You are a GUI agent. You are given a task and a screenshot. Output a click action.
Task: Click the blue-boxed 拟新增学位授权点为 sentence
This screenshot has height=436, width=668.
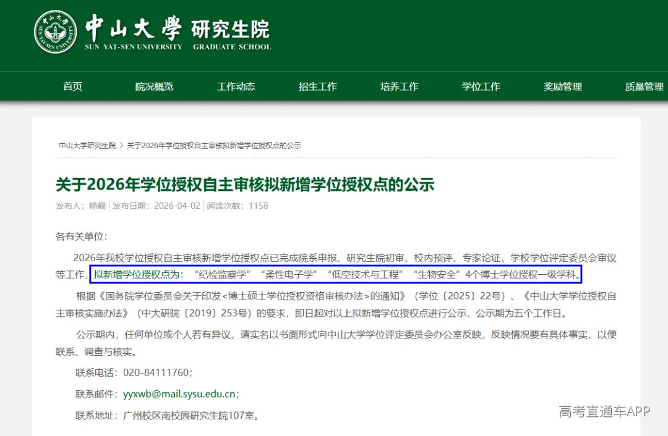coord(338,274)
